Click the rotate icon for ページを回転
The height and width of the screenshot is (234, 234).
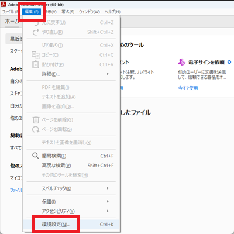click(x=36, y=129)
